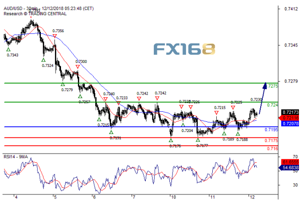
Task: Click the green 0.724 resistance level label
Action: click(x=272, y=105)
